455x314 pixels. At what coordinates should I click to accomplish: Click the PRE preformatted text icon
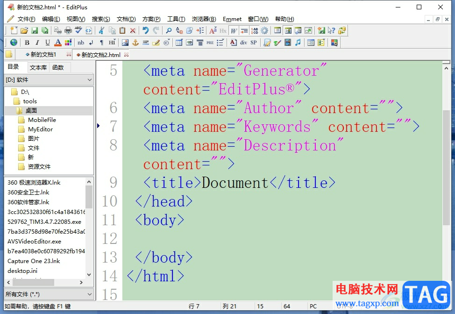click(x=210, y=43)
